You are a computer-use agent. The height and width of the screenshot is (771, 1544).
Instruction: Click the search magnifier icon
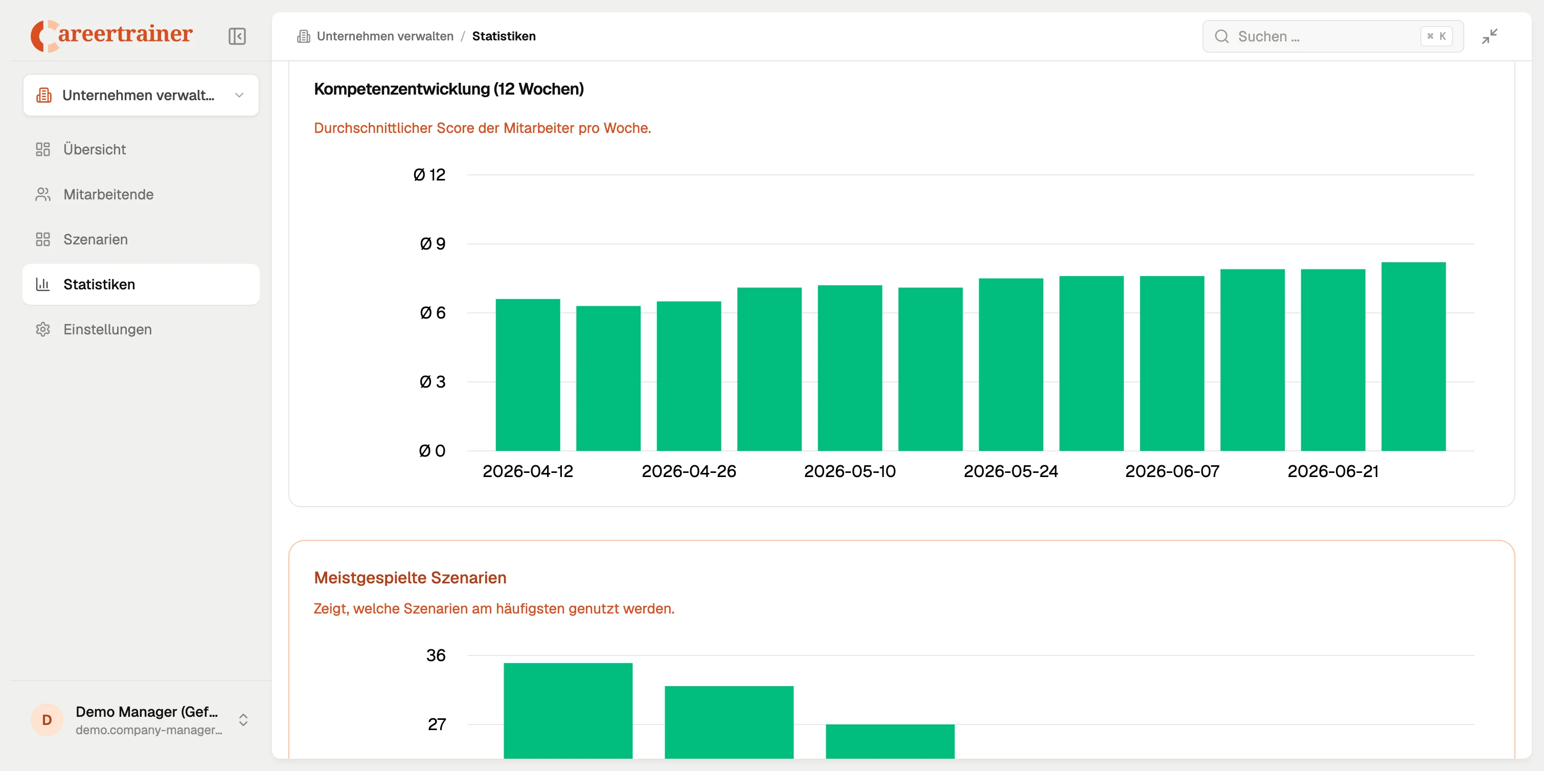[1221, 37]
